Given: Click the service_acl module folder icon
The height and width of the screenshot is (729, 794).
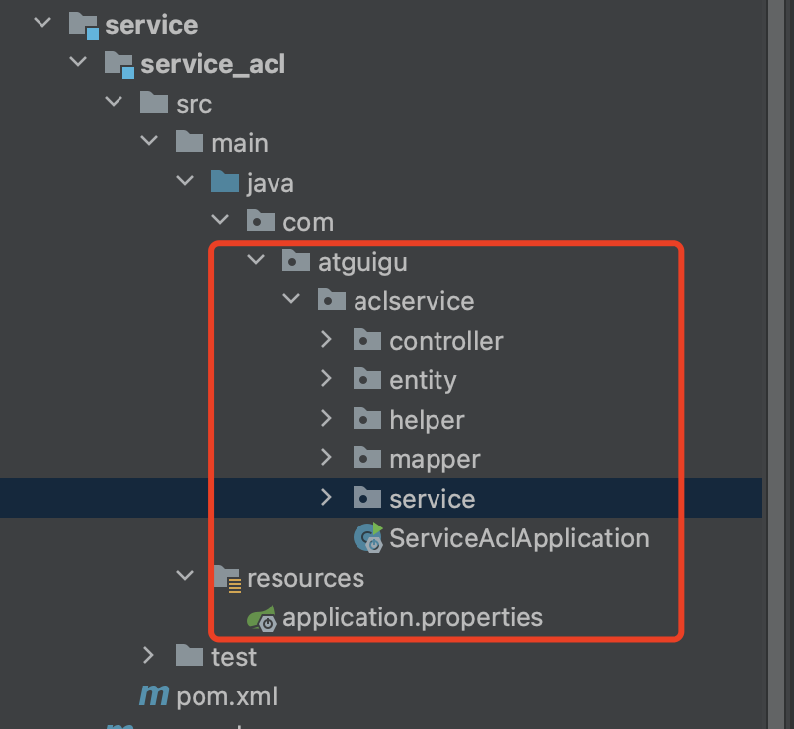Looking at the screenshot, I should pos(119,65).
